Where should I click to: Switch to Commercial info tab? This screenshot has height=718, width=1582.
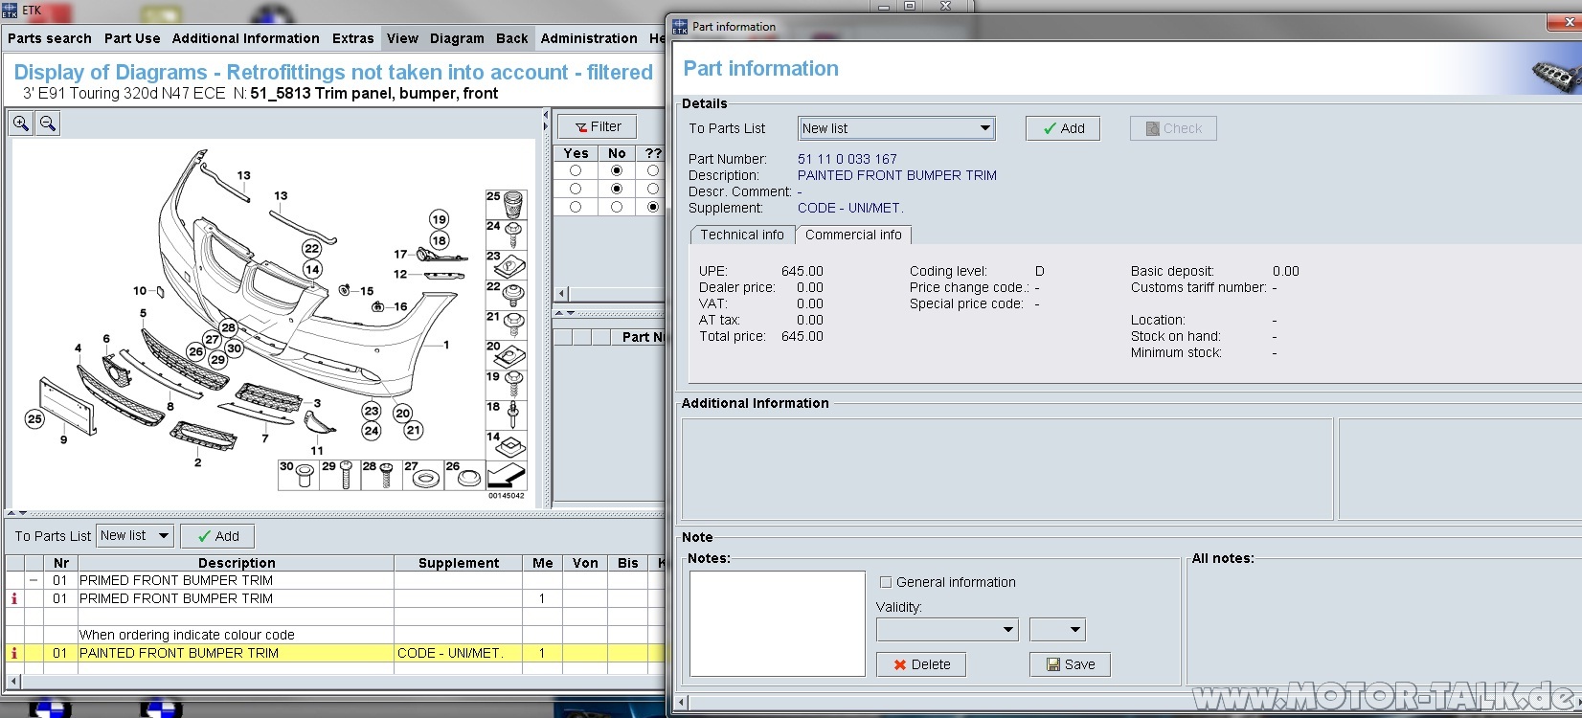853,235
